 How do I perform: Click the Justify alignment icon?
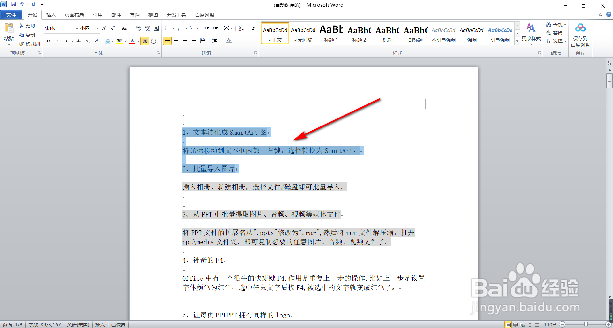pos(194,41)
